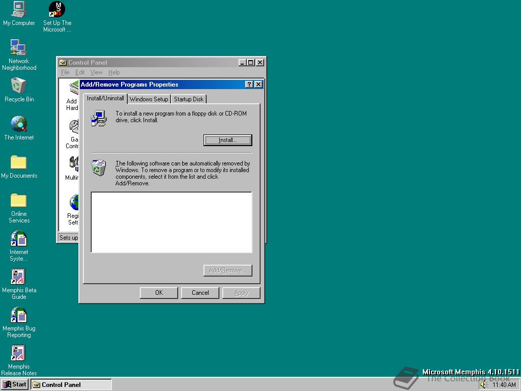Close the Add/Remove Programs Properties dialog
Screen dimensions: 521x391
[x=258, y=85]
